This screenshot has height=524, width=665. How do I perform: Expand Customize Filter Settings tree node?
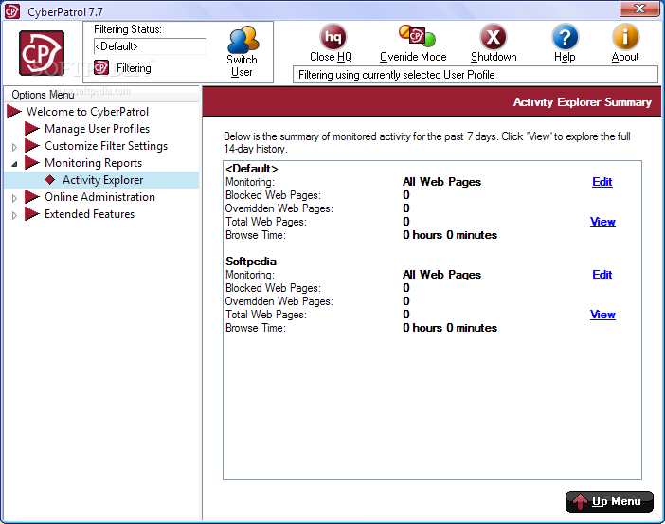point(14,147)
